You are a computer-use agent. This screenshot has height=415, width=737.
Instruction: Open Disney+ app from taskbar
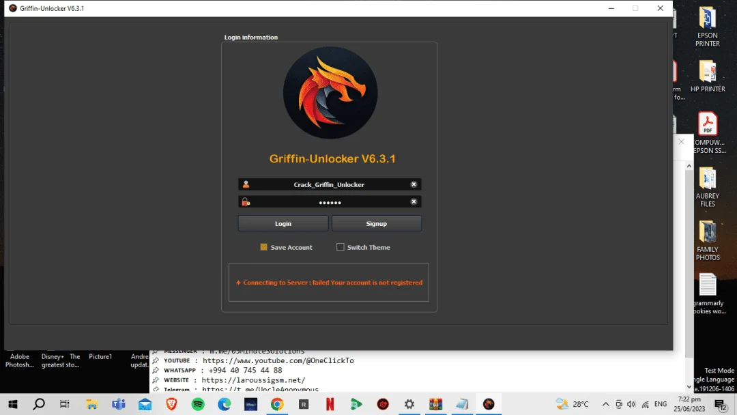[x=250, y=404]
